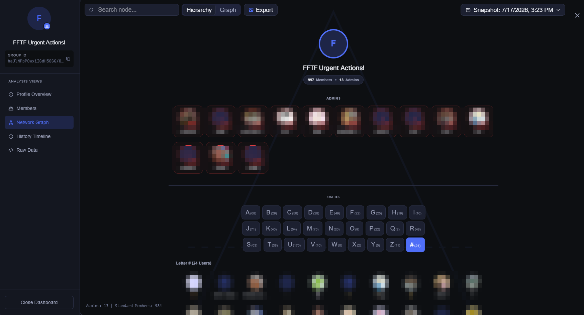The image size is (584, 315).
Task: Toggle the # (24) user group
Action: point(415,245)
